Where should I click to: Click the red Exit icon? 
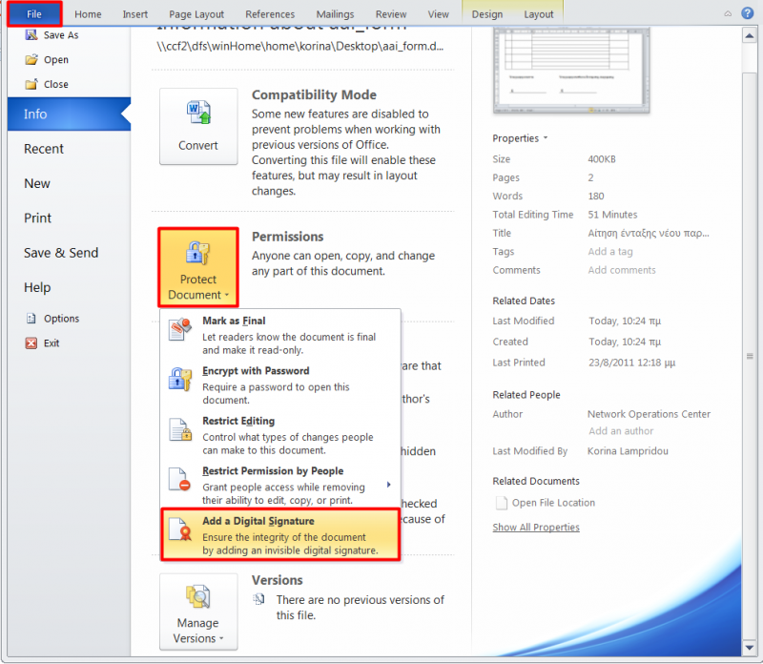[31, 343]
